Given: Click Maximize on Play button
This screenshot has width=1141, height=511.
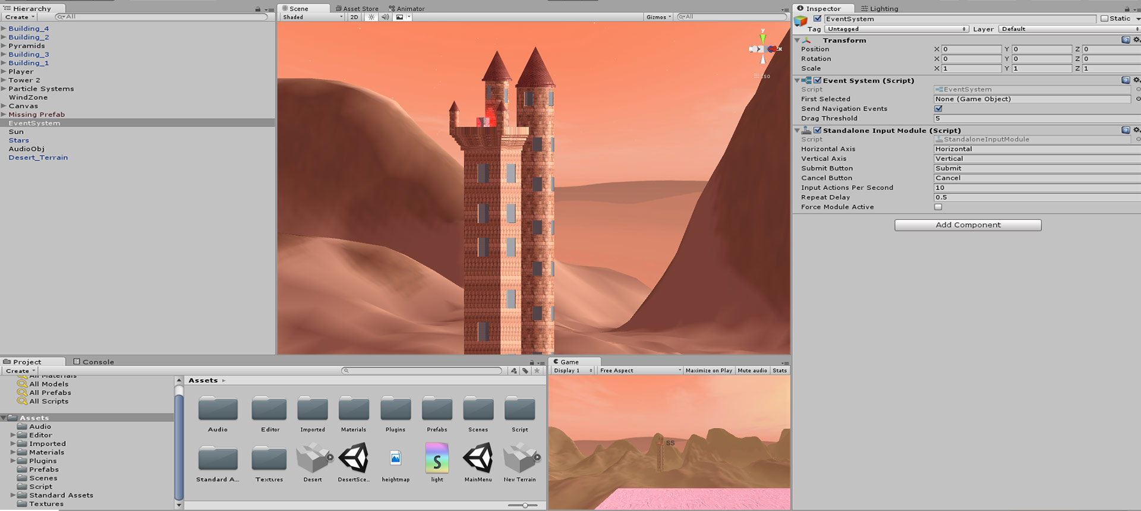Looking at the screenshot, I should click(x=708, y=371).
